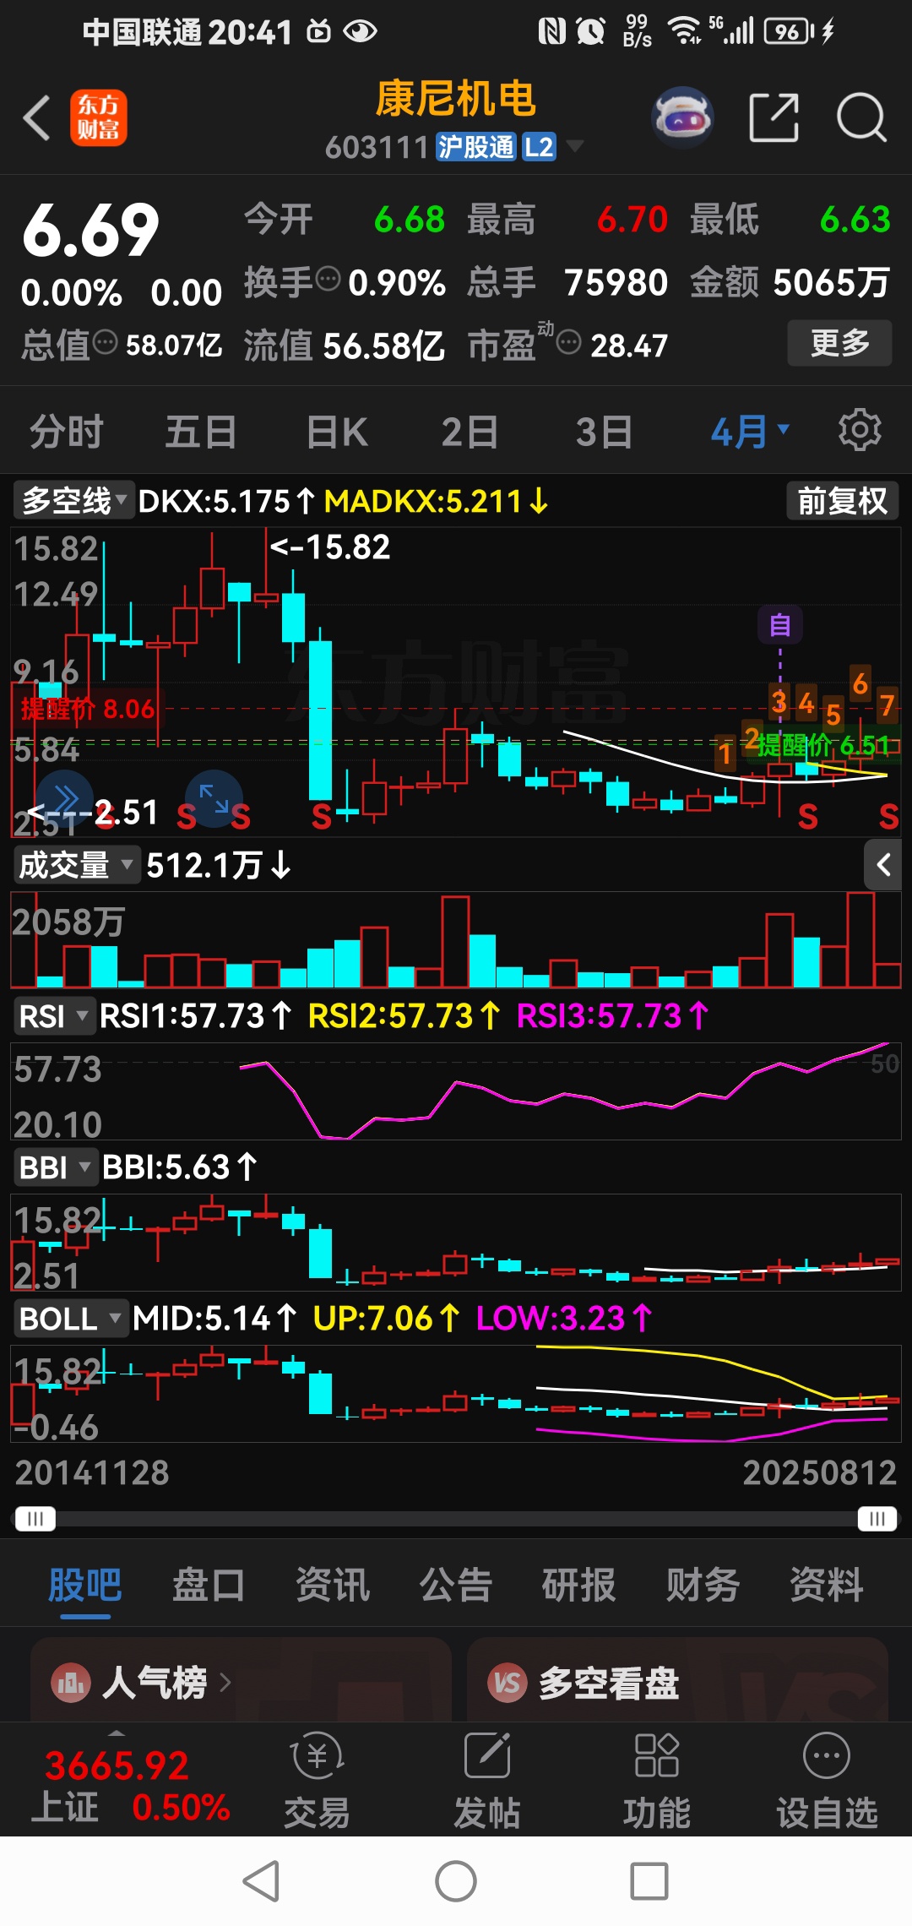The image size is (912, 1926).
Task: Open the 功能 functions icon
Action: pyautogui.click(x=657, y=1779)
